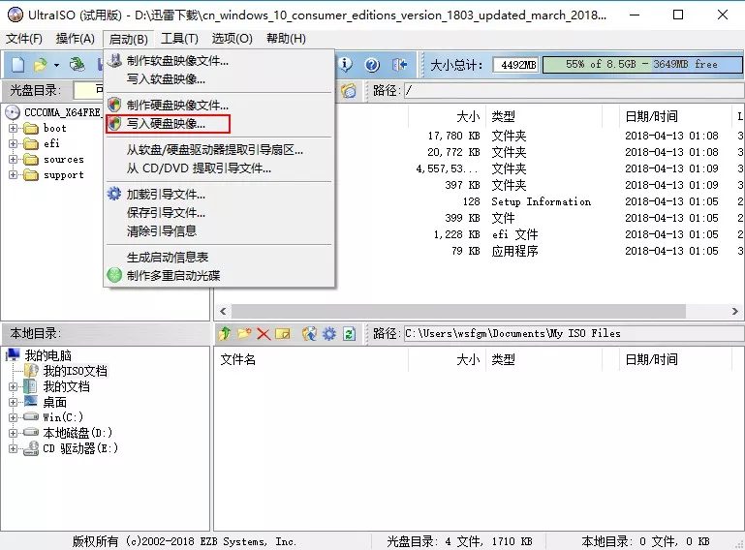Click the Setup Information type cell

click(x=542, y=201)
